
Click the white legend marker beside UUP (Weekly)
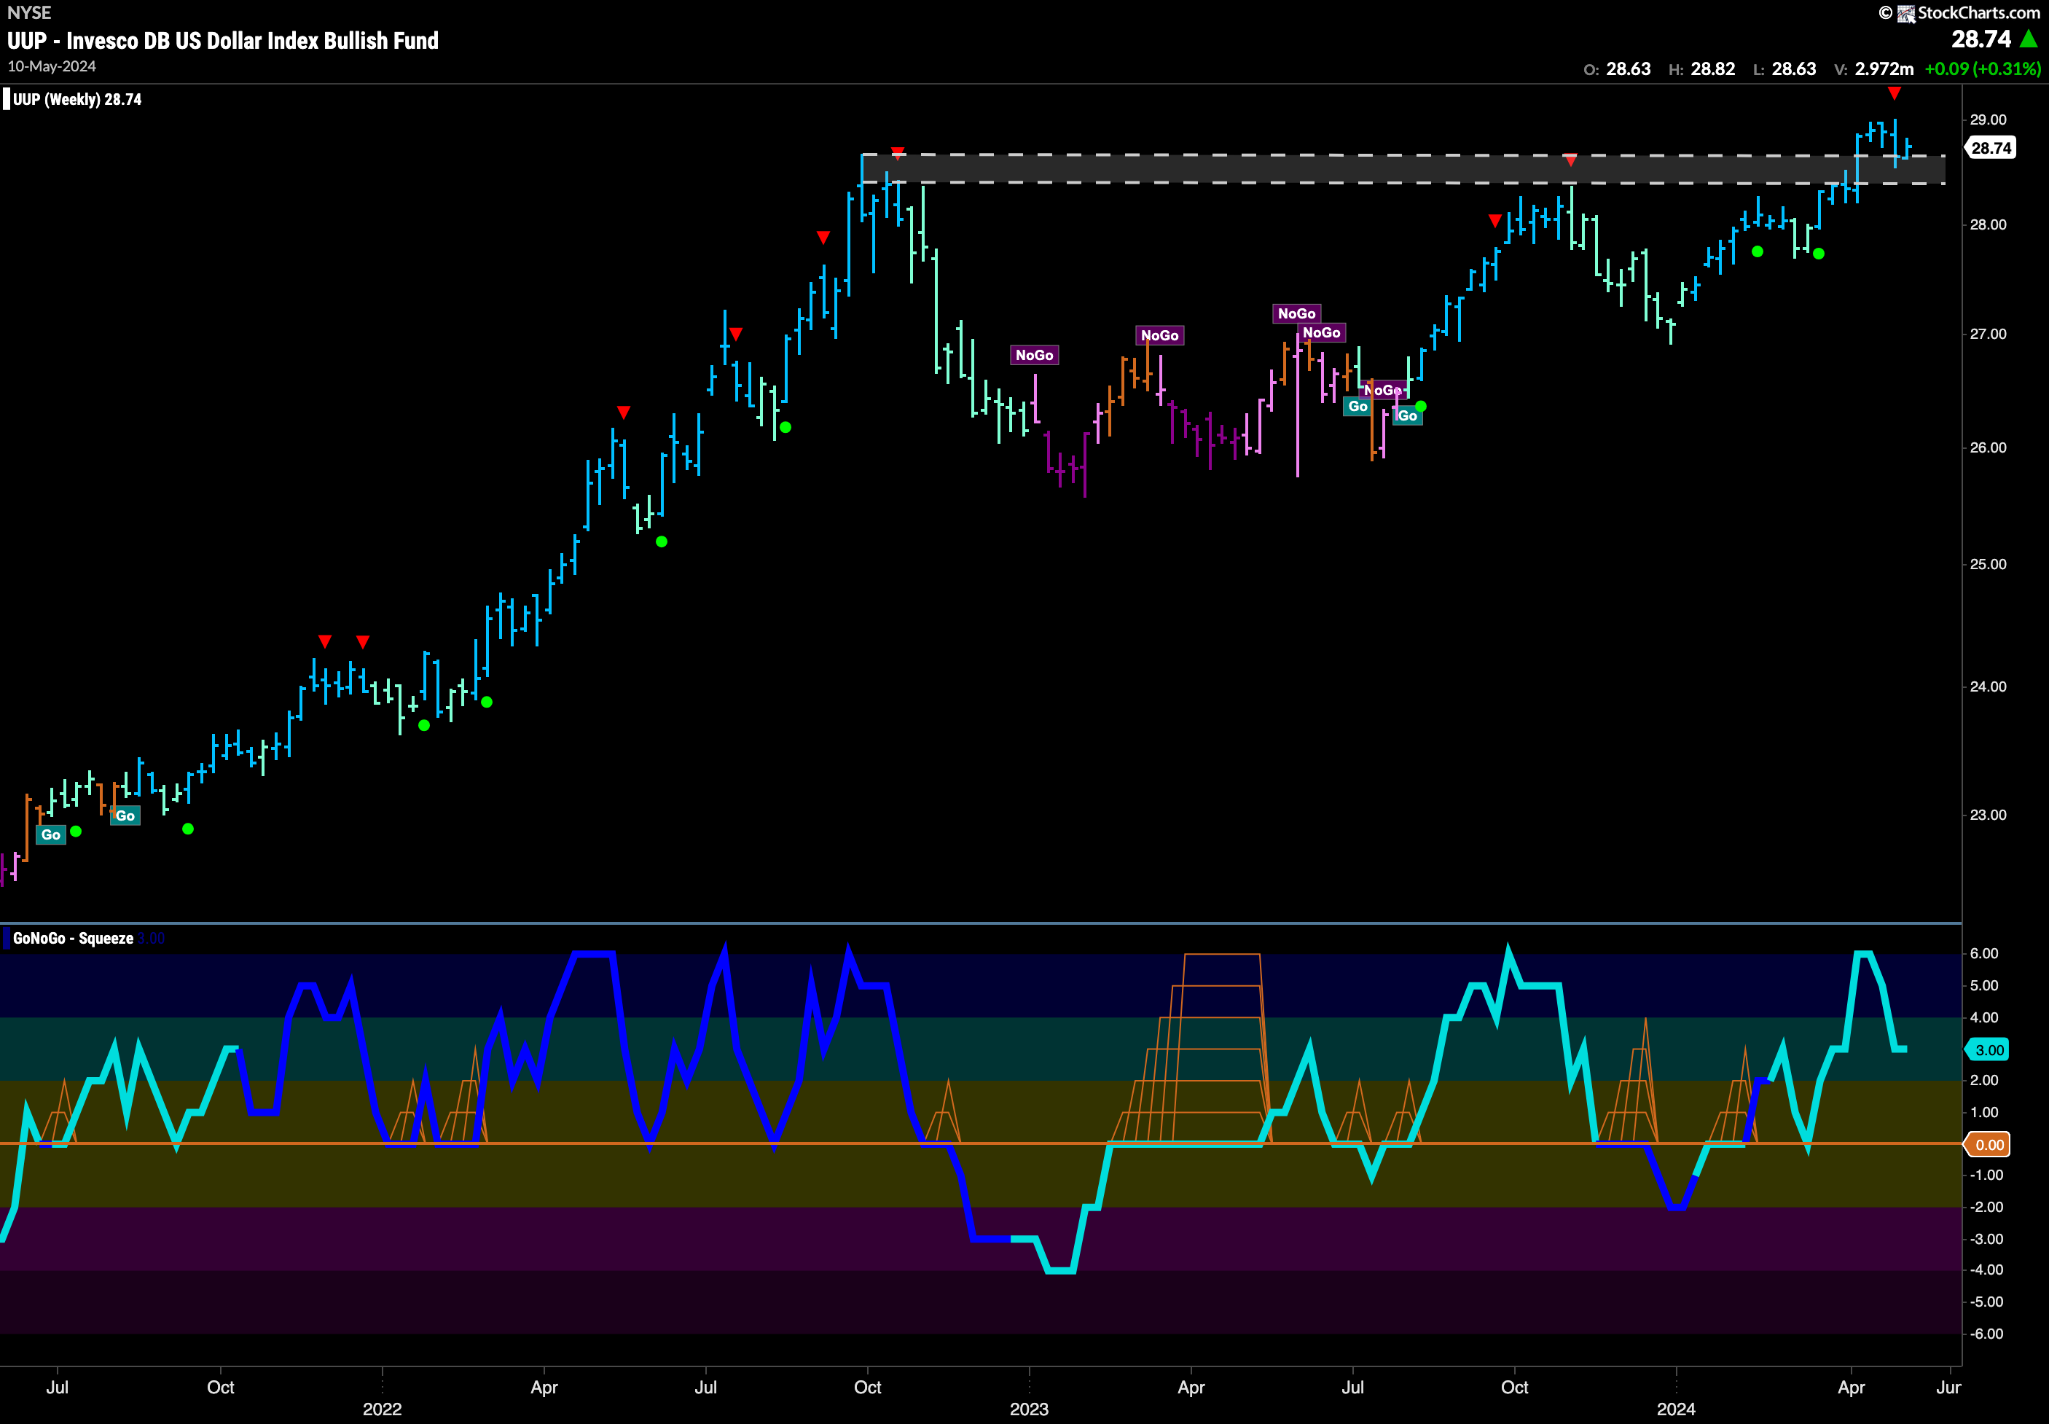pos(7,99)
